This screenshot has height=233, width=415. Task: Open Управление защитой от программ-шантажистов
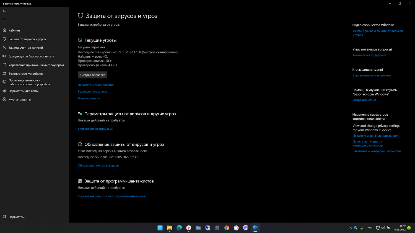click(x=111, y=196)
